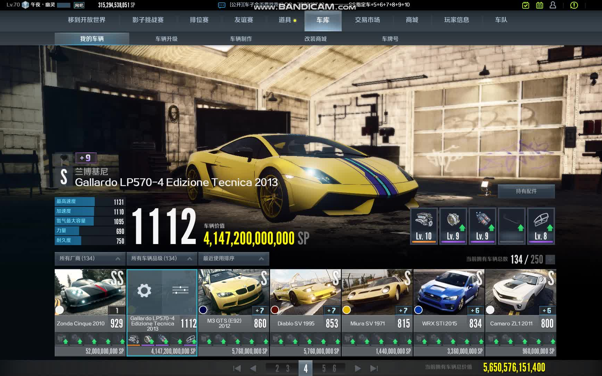Select the M3 GTS (E92) 2012 car card

[x=234, y=313]
